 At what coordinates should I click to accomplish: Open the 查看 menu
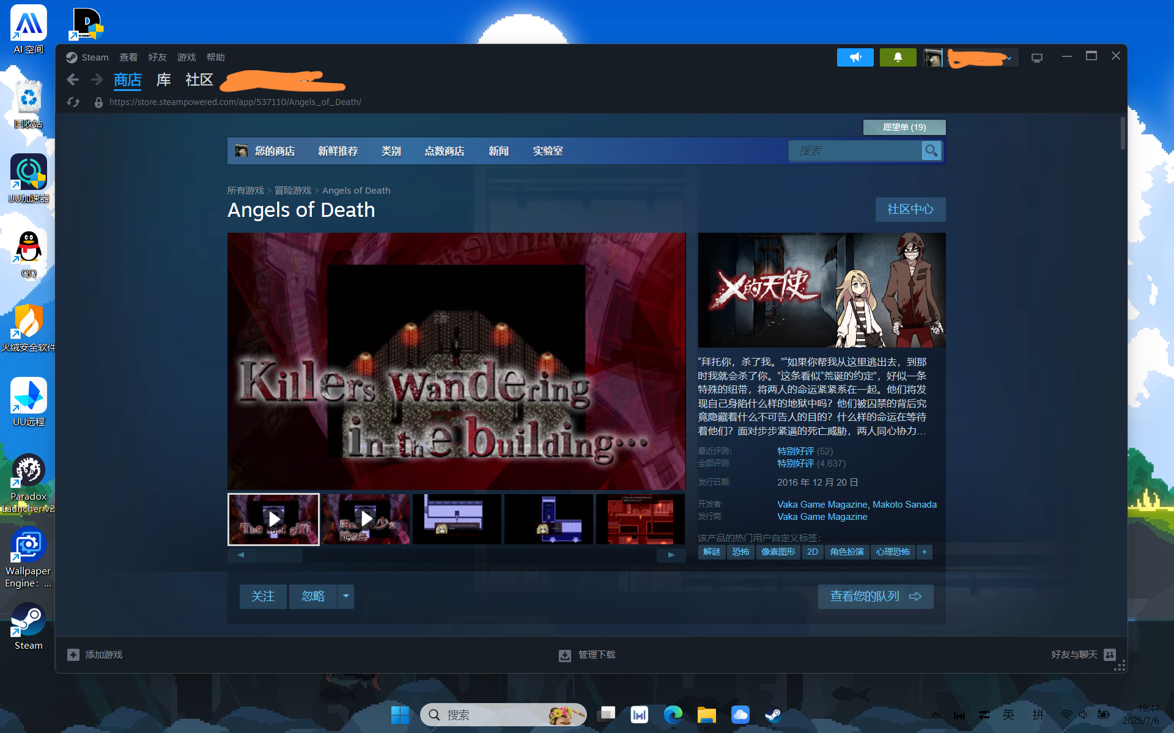[128, 57]
